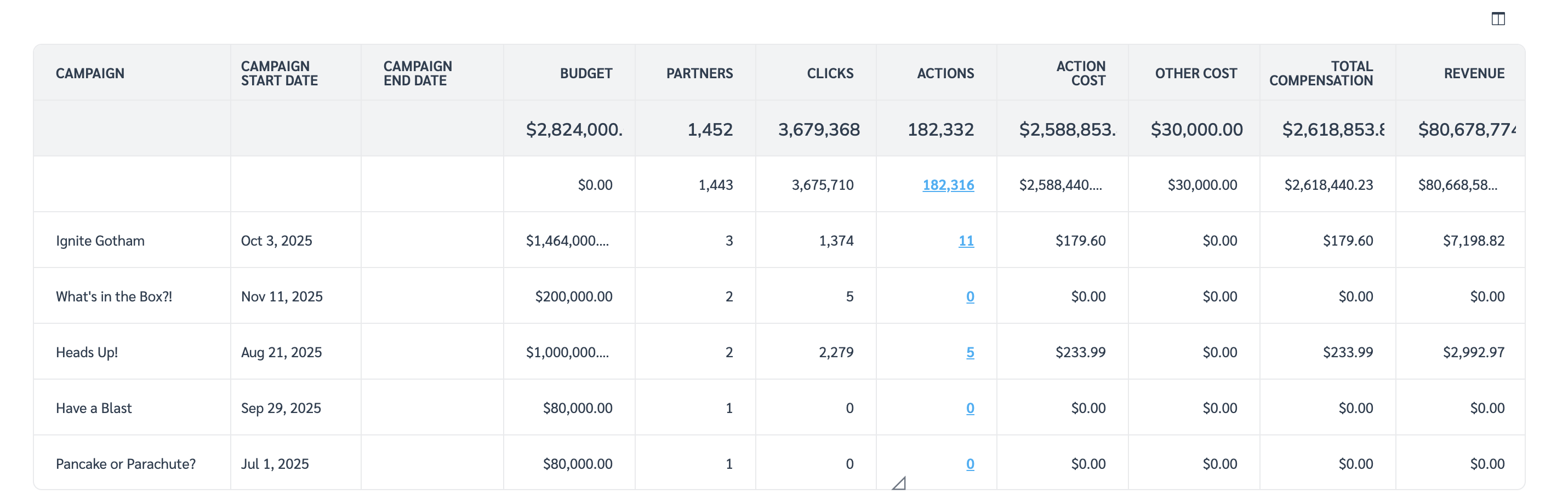The height and width of the screenshot is (500, 1551).
Task: Open the 182,316 actions link
Action: pos(948,185)
